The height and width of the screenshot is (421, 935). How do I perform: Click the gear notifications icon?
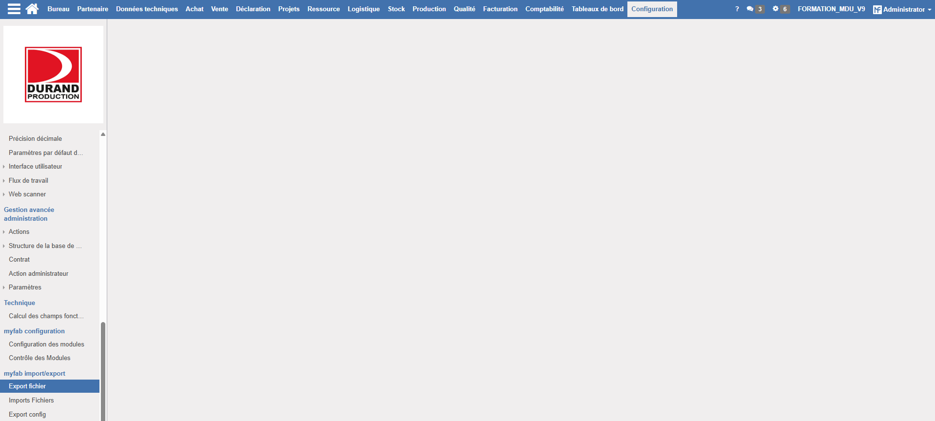[776, 9]
